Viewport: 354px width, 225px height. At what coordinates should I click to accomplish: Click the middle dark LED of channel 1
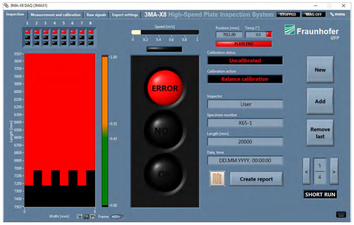(28, 38)
